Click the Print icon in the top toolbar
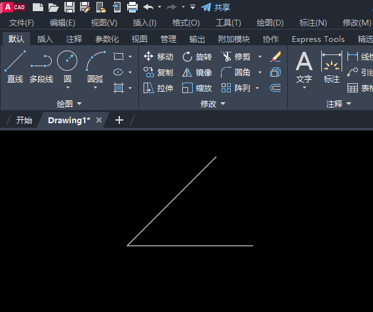Viewport: 373px width, 312px height. [x=132, y=7]
